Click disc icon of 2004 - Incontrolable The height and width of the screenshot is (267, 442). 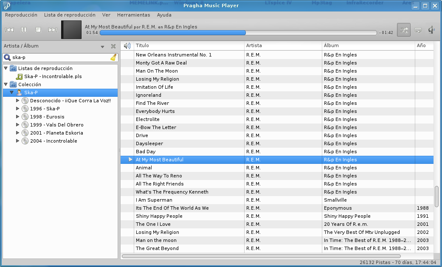point(25,141)
